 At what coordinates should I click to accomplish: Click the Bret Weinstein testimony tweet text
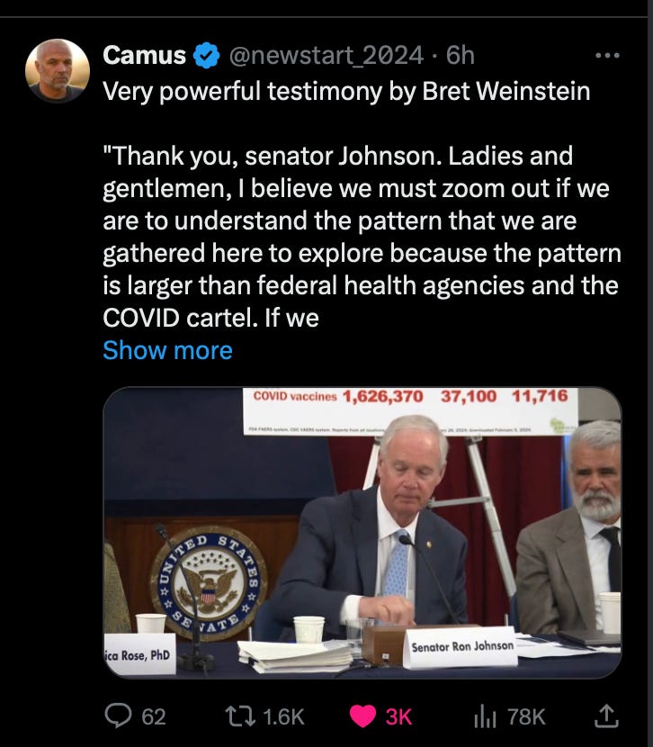[x=362, y=204]
